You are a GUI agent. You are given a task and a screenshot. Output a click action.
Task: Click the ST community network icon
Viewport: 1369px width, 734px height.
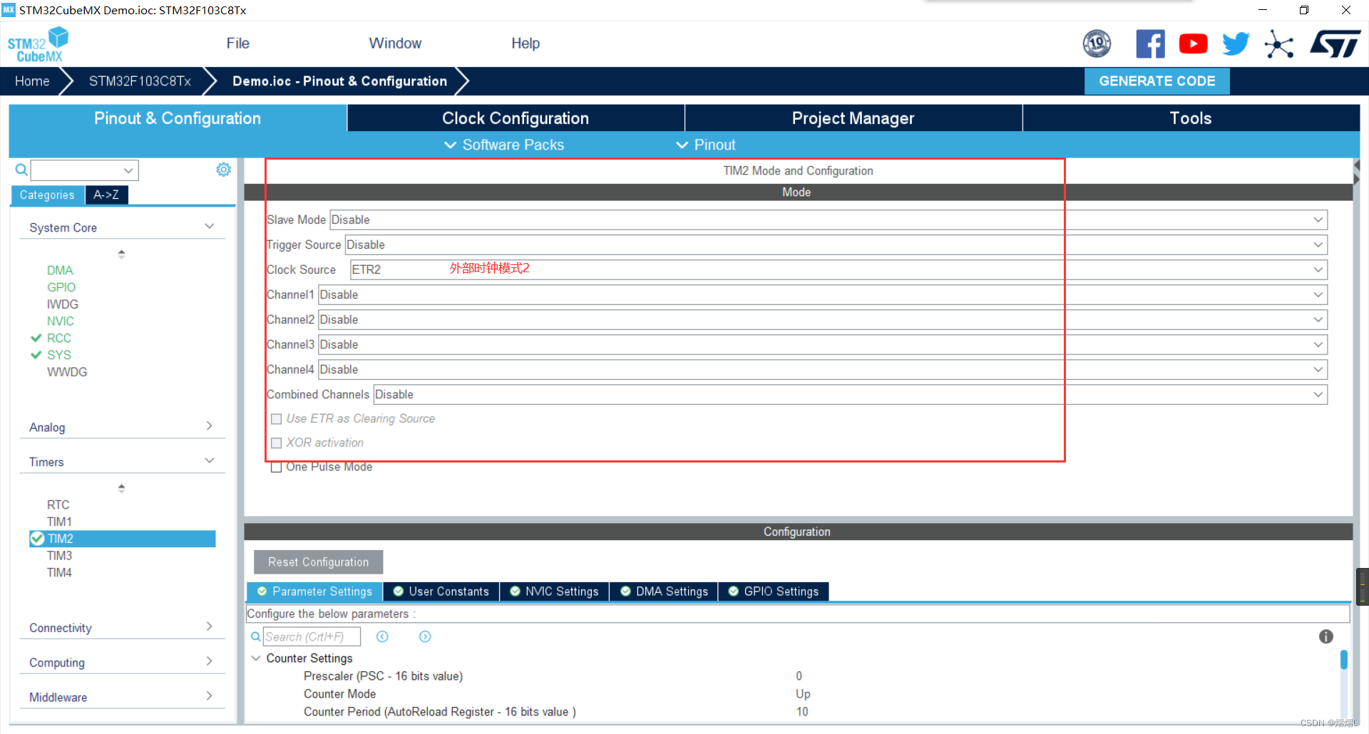point(1278,44)
